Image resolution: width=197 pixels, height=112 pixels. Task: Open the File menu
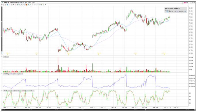(26, 3)
